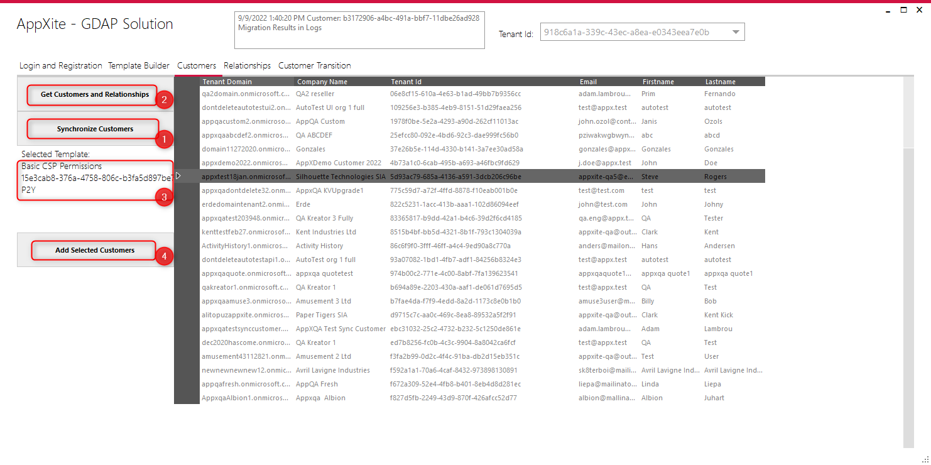Image resolution: width=931 pixels, height=465 pixels.
Task: Click the row indicator arrow for selected row
Action: click(178, 176)
